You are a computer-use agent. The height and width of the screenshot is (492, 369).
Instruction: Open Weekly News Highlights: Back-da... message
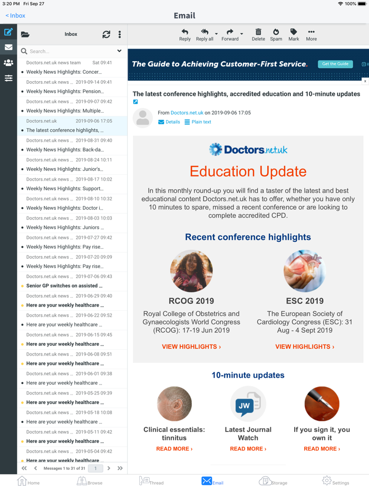[72, 145]
